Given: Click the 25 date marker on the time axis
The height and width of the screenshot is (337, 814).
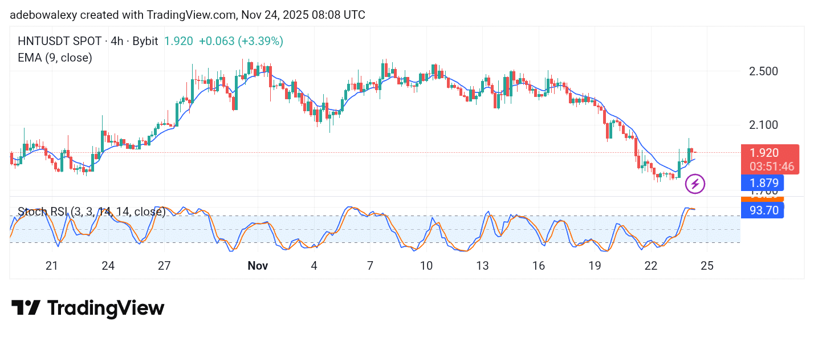Looking at the screenshot, I should click(x=707, y=265).
